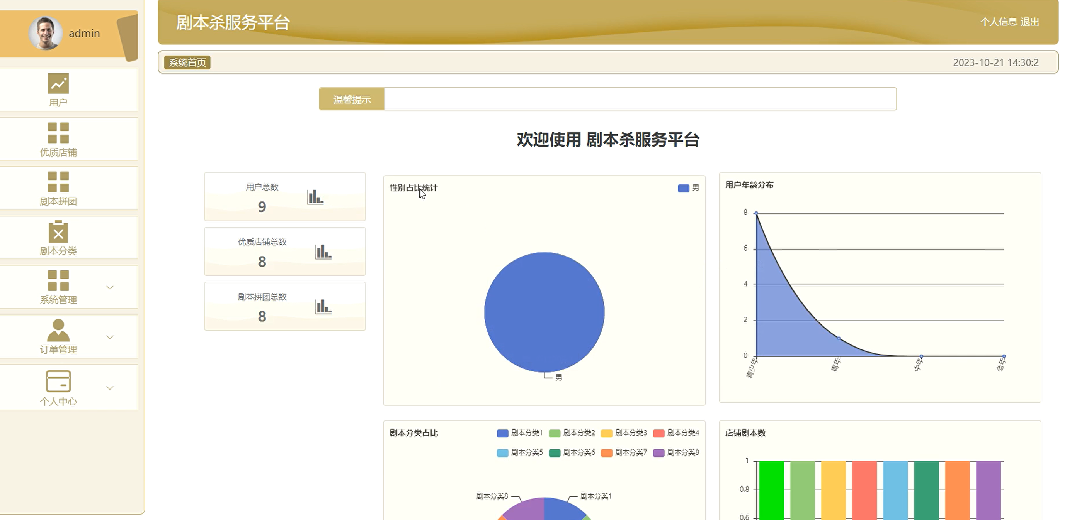Click the 系统管理 grid icon

click(x=58, y=280)
